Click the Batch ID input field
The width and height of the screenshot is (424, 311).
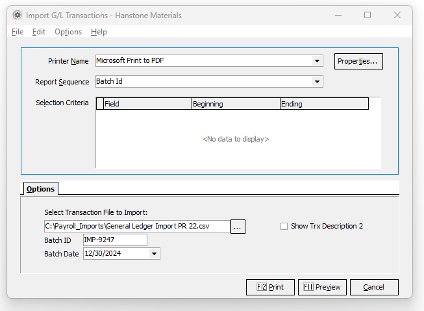click(x=115, y=240)
